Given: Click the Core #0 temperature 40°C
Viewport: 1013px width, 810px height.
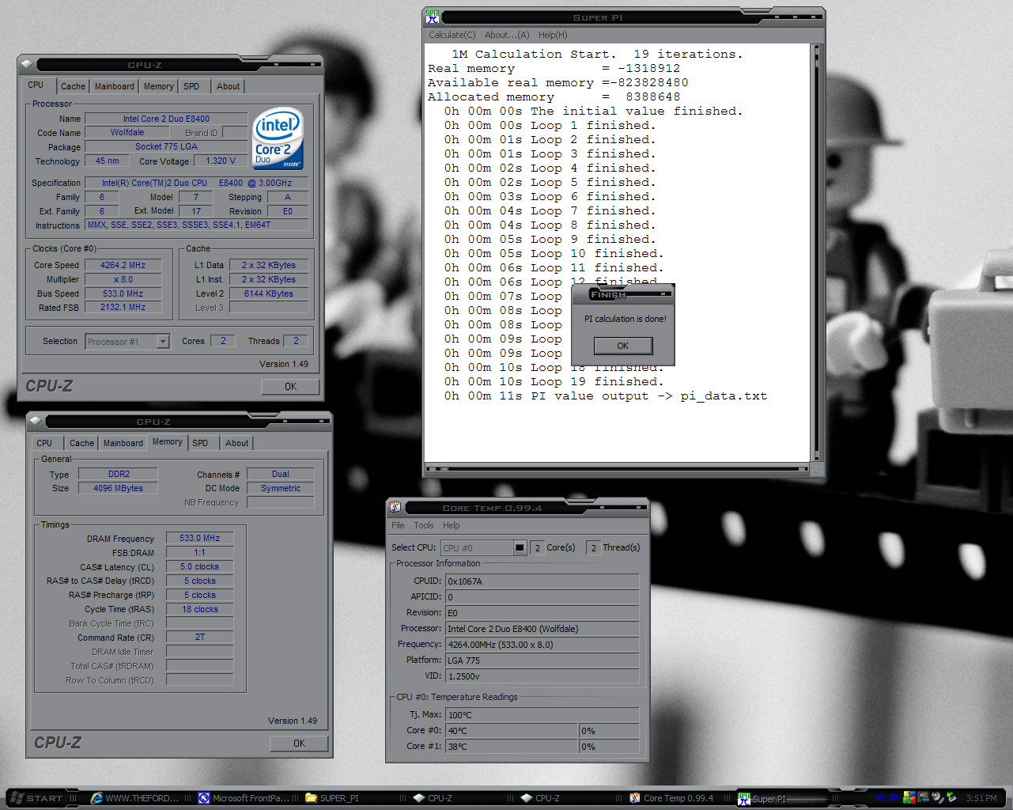Looking at the screenshot, I should [512, 731].
